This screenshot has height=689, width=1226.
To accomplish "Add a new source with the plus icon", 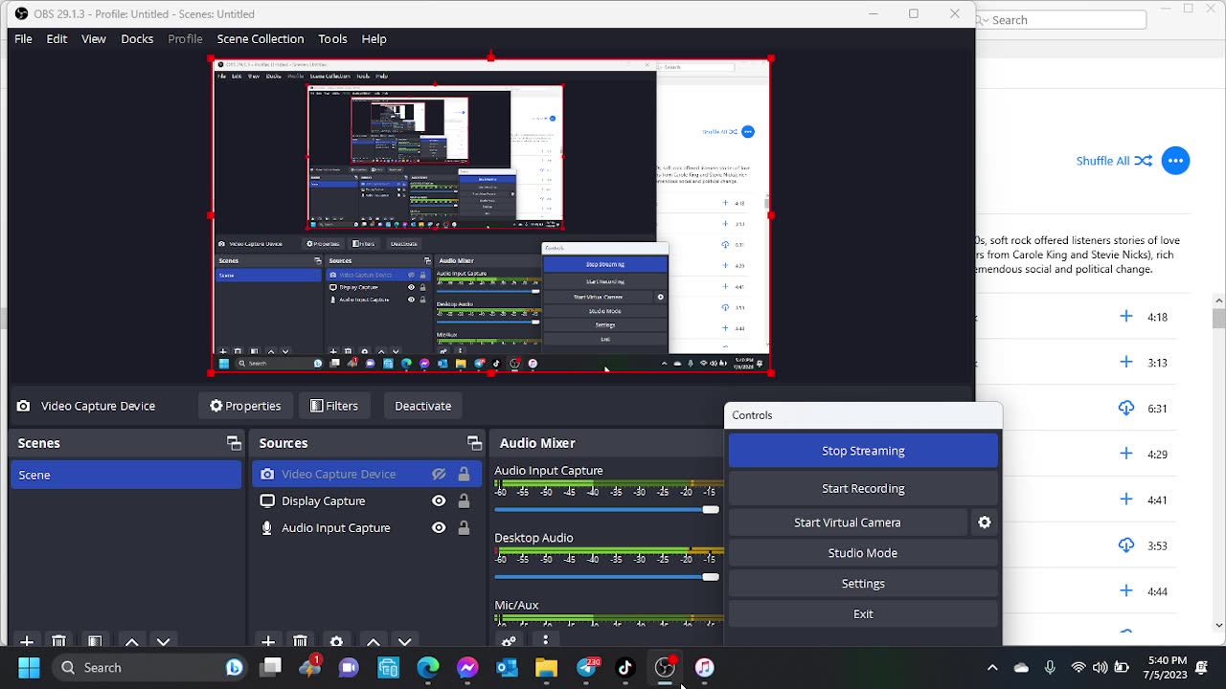I will click(x=268, y=641).
